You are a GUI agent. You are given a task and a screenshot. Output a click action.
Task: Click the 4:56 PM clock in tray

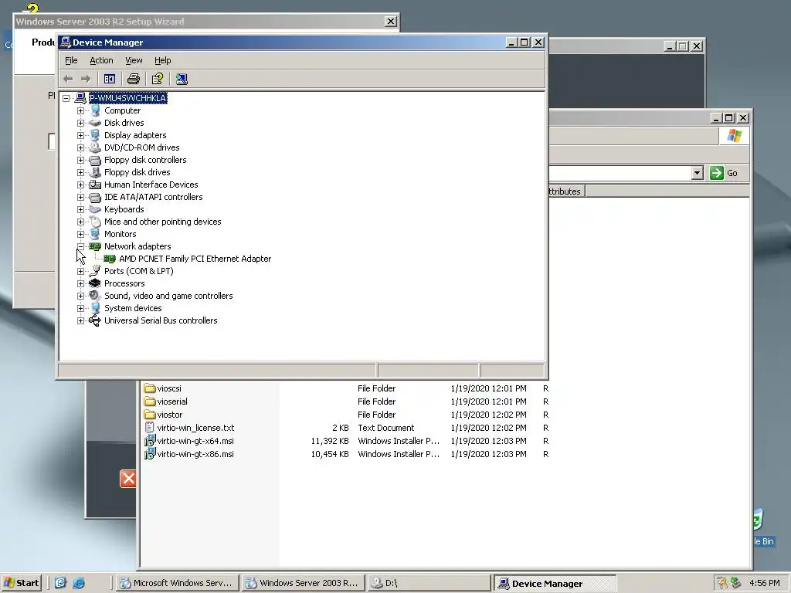(764, 584)
